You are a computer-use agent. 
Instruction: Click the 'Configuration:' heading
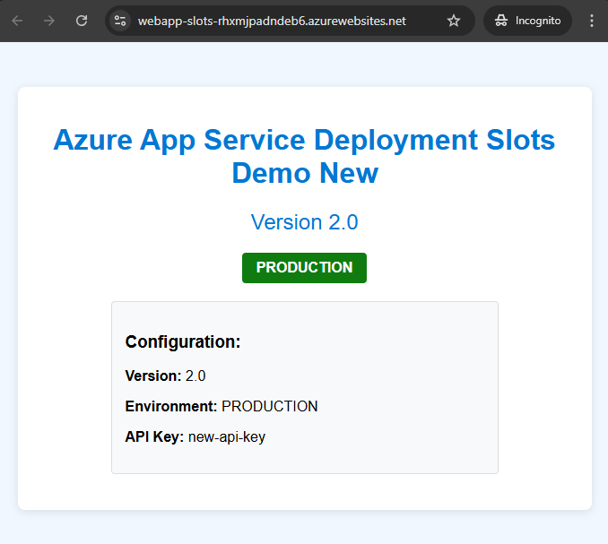click(183, 341)
